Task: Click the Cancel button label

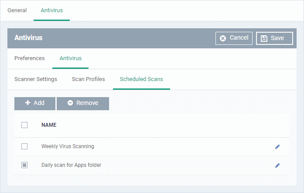Action: (239, 37)
